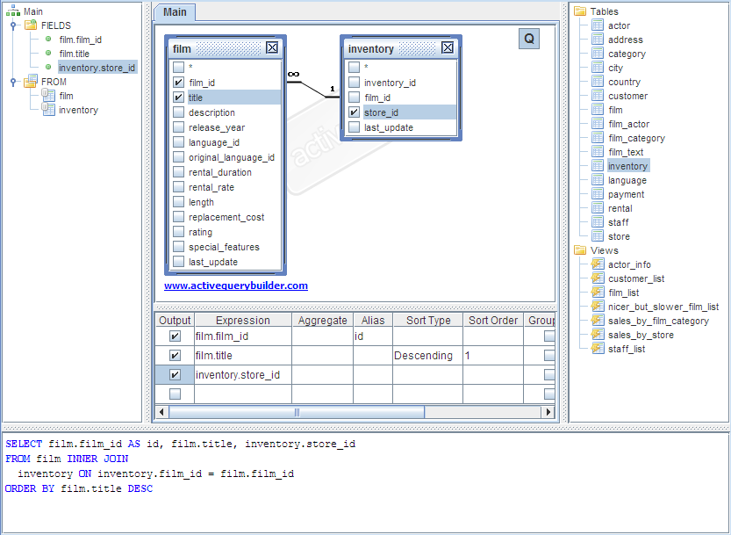Click inside the SQL text editor

coord(365,482)
